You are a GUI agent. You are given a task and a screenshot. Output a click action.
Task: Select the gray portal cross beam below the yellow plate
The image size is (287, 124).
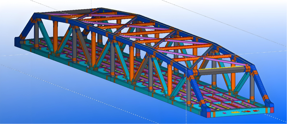click(x=222, y=71)
